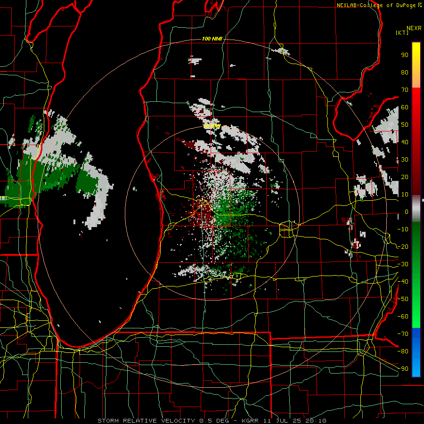Click the 10 value on the velocity scale
The height and width of the screenshot is (424, 424).
tap(405, 195)
